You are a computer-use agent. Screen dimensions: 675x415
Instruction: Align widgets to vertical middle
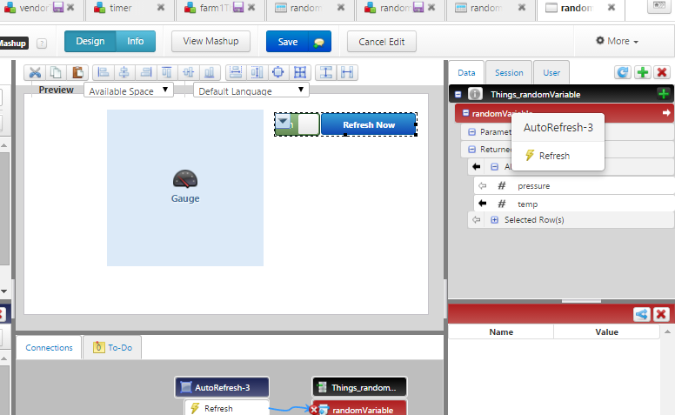pyautogui.click(x=188, y=72)
